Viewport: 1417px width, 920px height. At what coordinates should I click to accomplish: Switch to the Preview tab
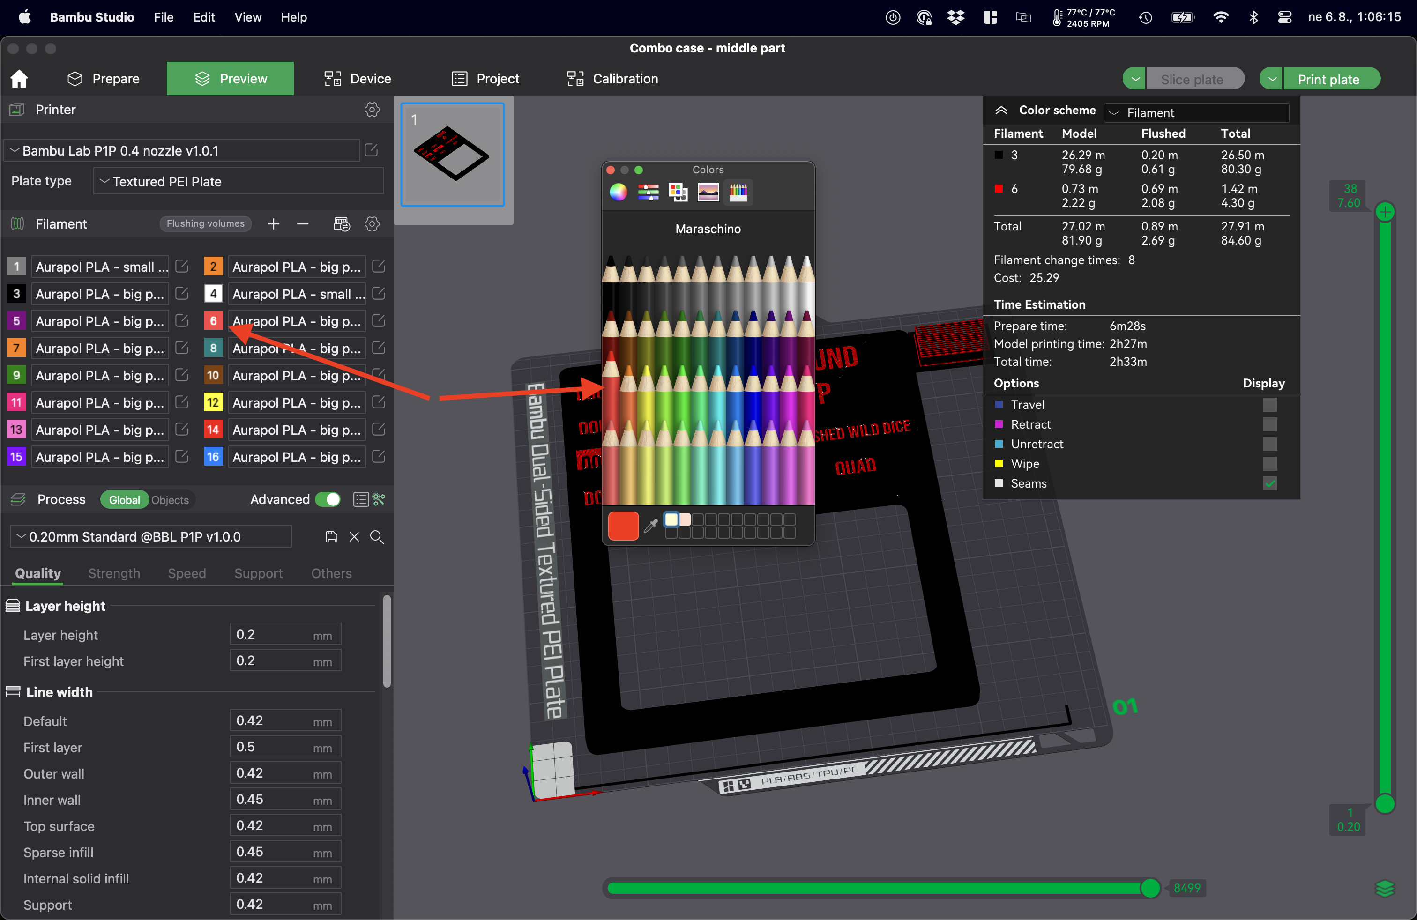(x=230, y=78)
